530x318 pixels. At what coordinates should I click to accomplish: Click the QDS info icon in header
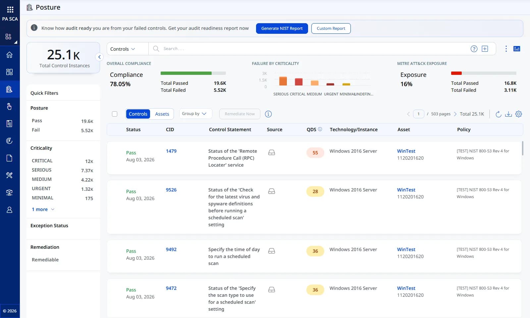pos(320,129)
